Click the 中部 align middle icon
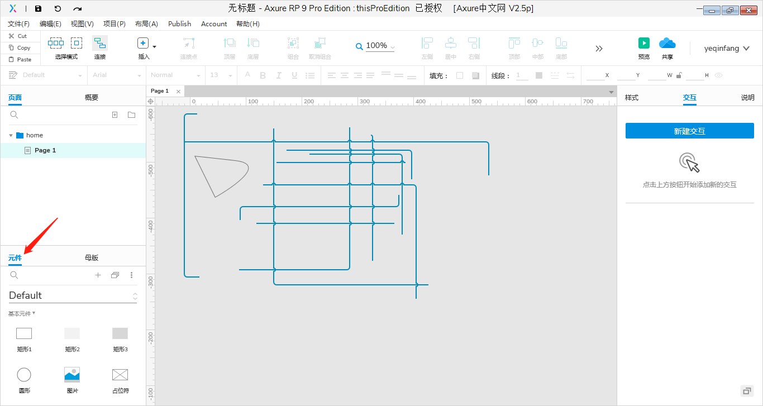This screenshot has height=406, width=763. click(x=538, y=43)
